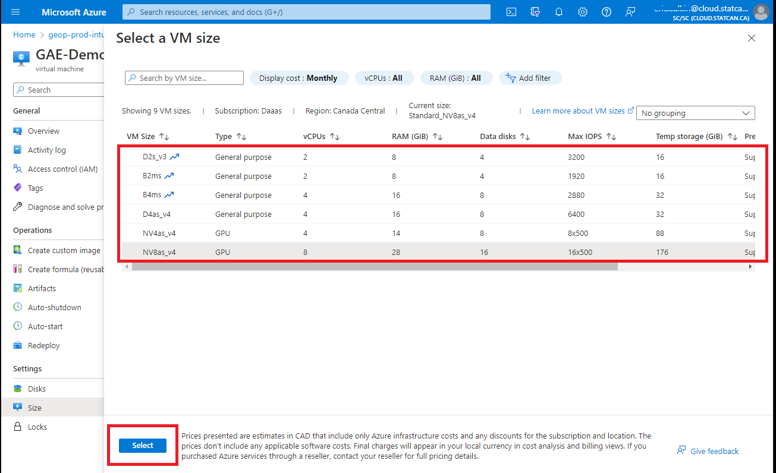Open the Azure portal hamburger menu
776x473 pixels.
tap(15, 12)
